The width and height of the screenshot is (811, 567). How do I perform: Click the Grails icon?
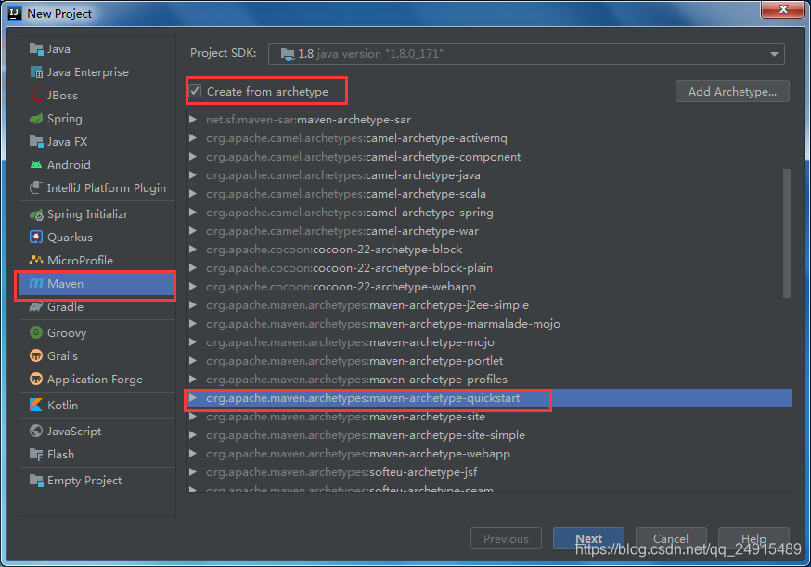(36, 356)
